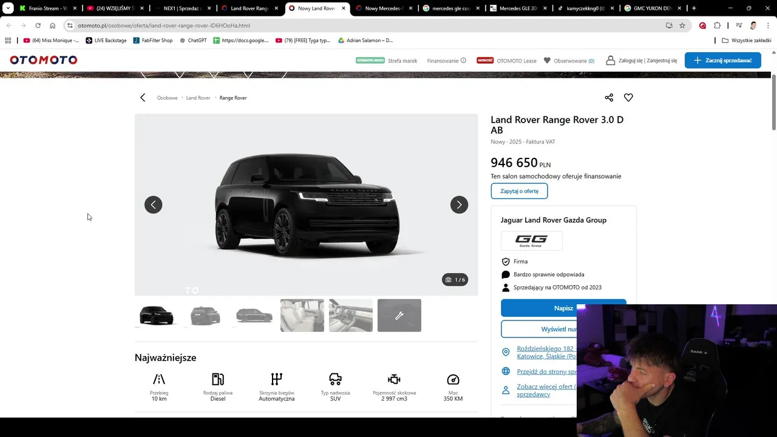Click the media control icon in toolbar
The height and width of the screenshot is (437, 777).
[739, 25]
